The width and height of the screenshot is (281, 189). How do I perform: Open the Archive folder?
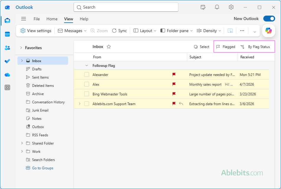click(43, 94)
